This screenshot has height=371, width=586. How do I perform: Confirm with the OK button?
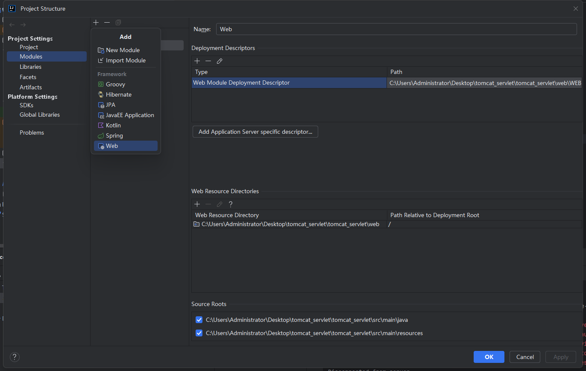click(x=489, y=357)
